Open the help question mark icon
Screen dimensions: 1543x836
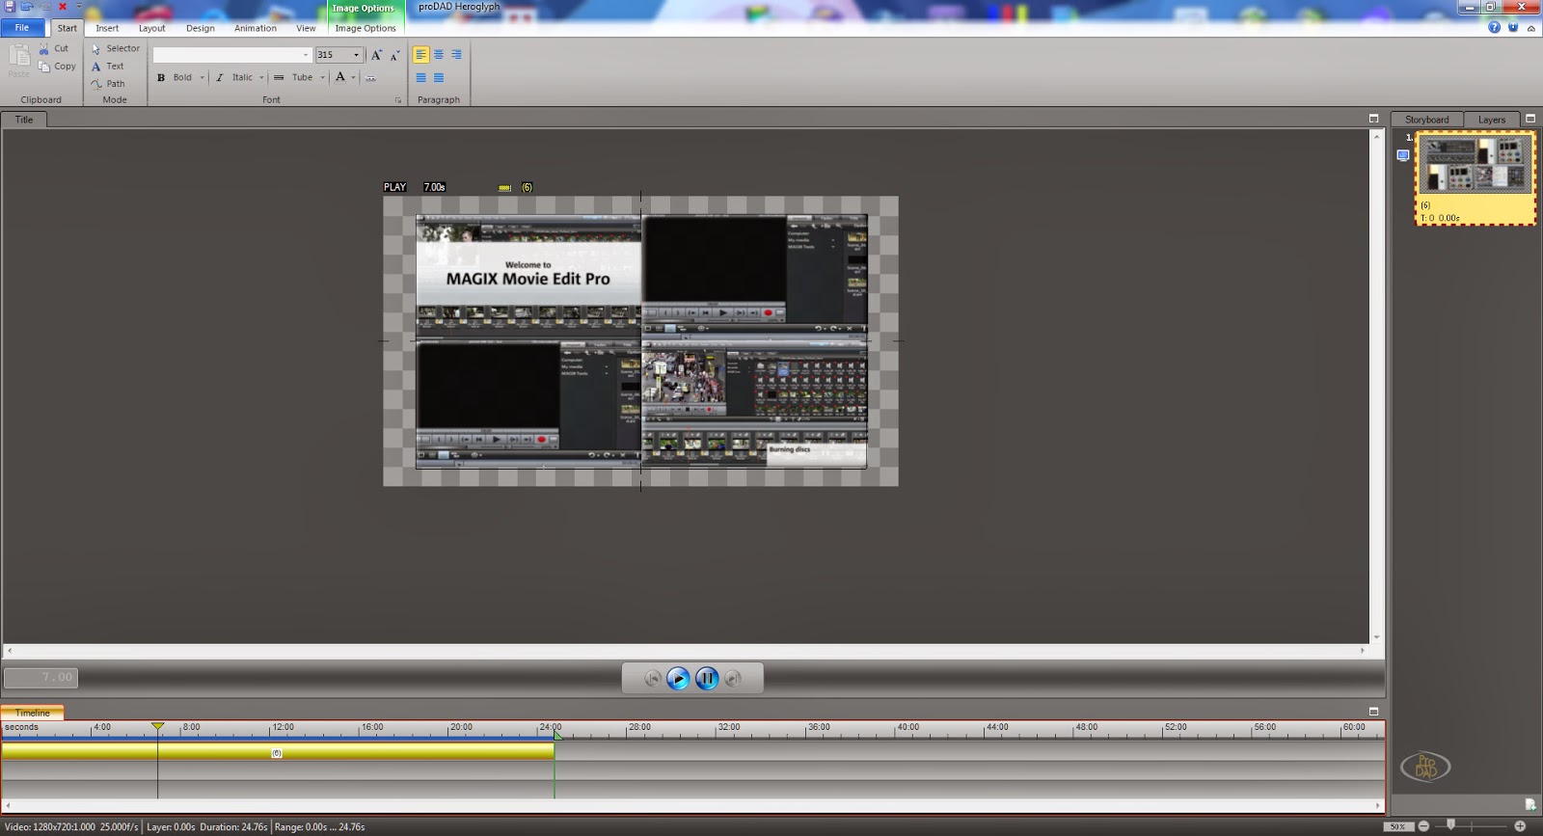[x=1494, y=27]
